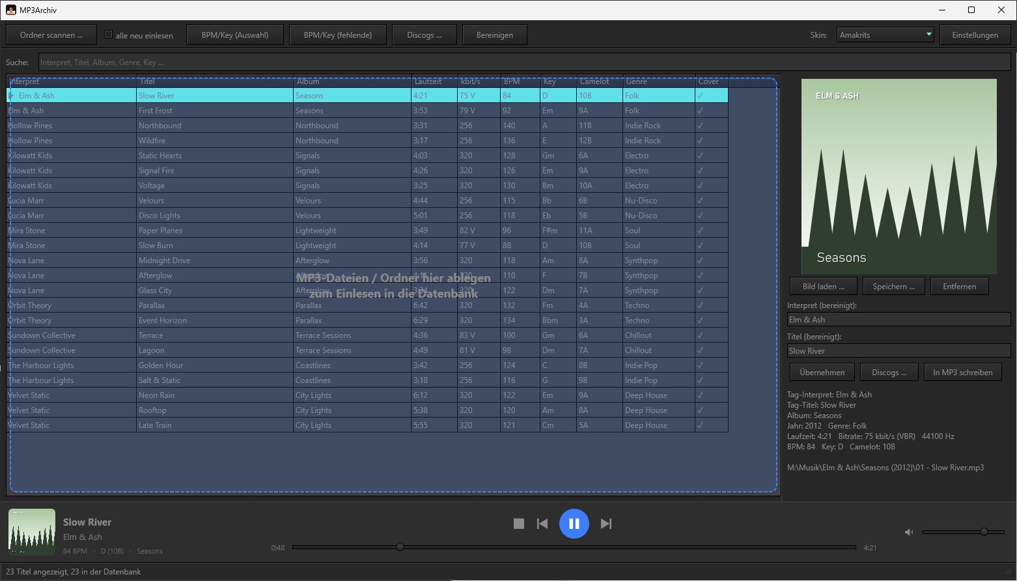This screenshot has height=581, width=1017.
Task: Click 'Speichern ...' to save cover
Action: (894, 286)
